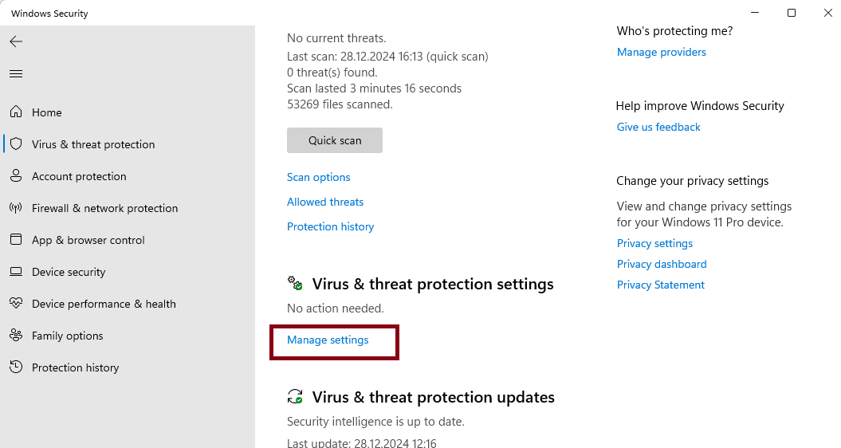Click the Device performance heart icon
The width and height of the screenshot is (841, 448).
pos(16,304)
